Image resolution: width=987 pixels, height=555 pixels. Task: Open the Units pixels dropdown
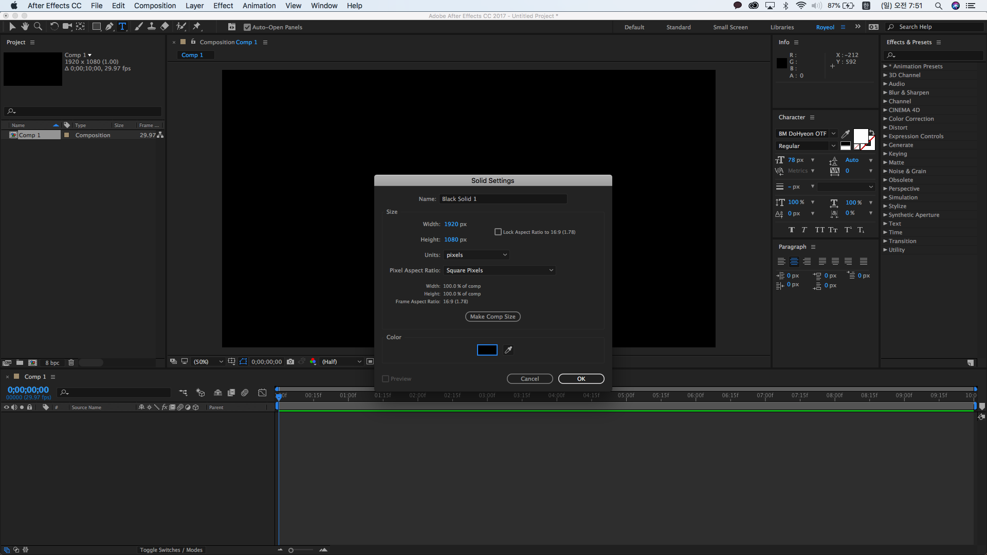coord(477,255)
